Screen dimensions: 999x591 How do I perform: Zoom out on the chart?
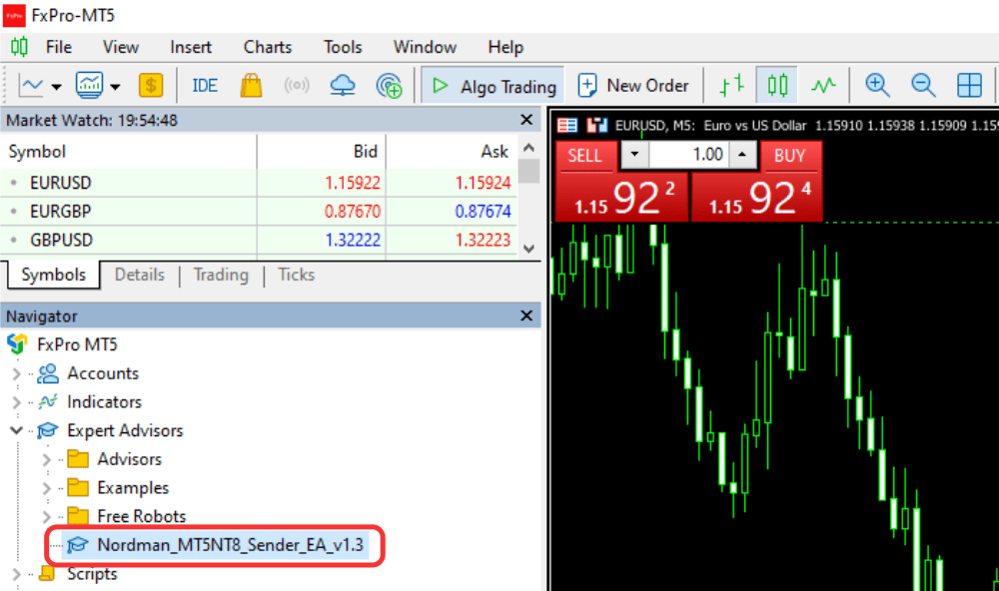pos(923,85)
